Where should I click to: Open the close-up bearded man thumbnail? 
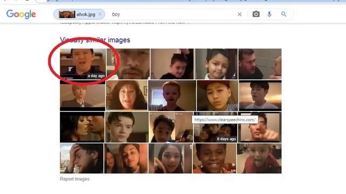coord(128,64)
